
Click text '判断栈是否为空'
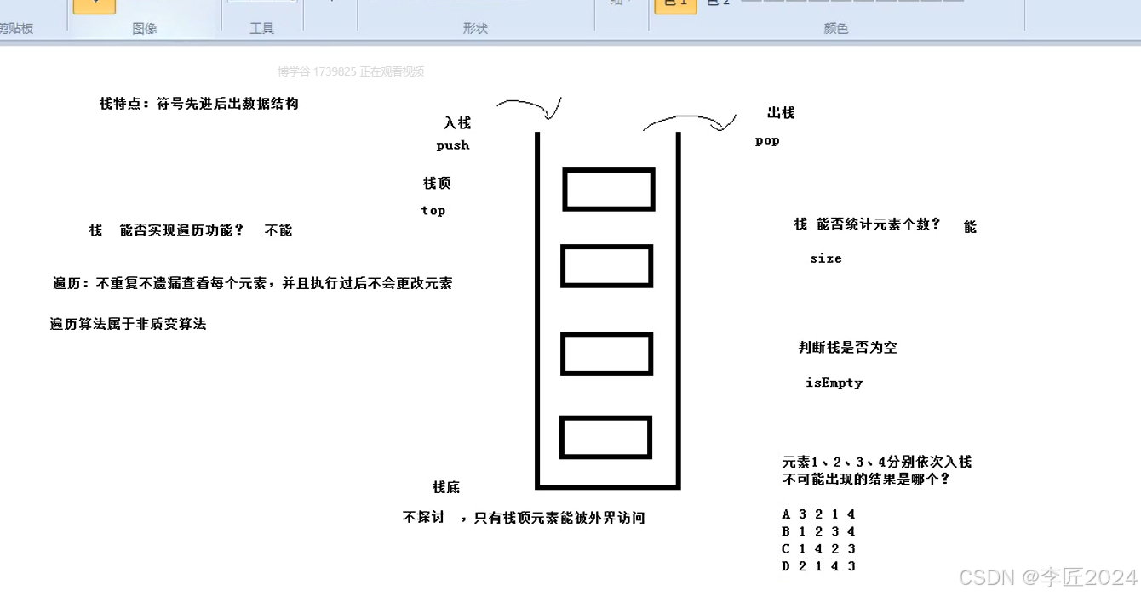pos(848,348)
